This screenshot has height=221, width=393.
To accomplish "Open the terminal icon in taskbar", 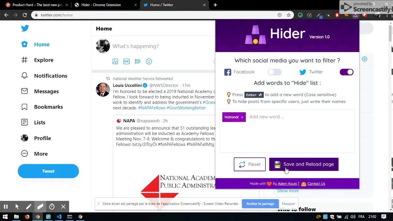I will [70, 217].
